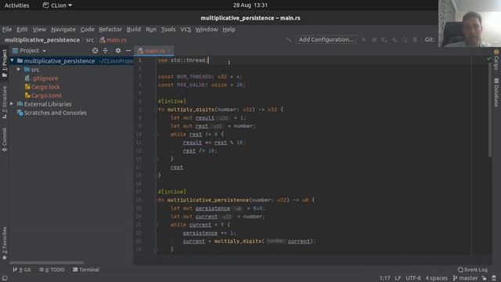Image resolution: width=501 pixels, height=282 pixels.
Task: Fold the multiplicative_persistence function at gutter
Action: click(156, 201)
